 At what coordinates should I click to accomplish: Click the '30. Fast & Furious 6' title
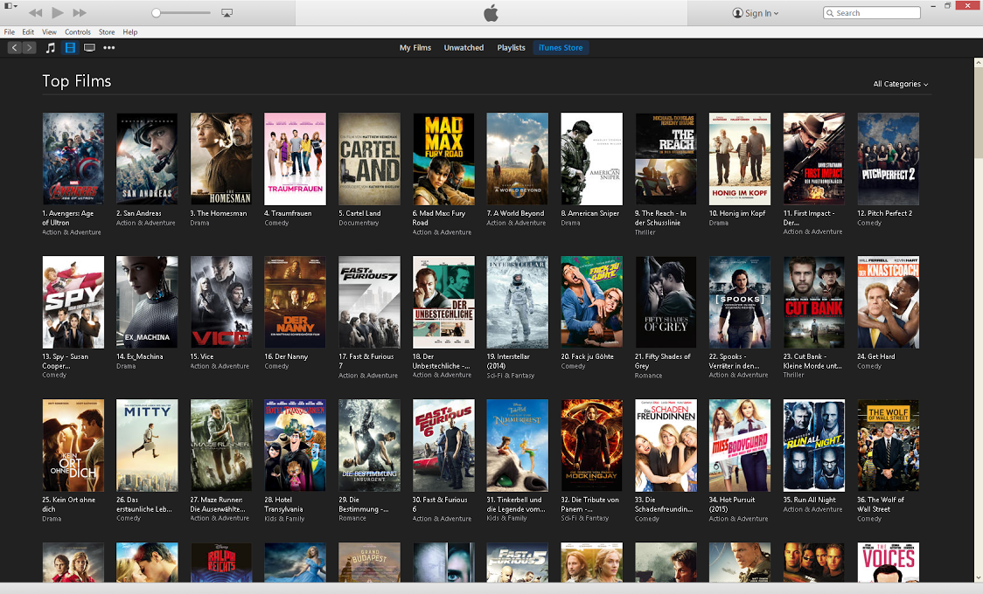pos(440,505)
